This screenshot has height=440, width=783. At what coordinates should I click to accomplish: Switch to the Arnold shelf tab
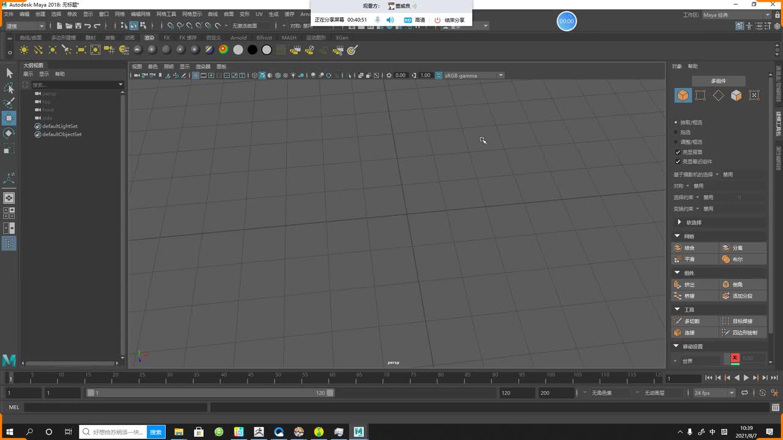click(239, 38)
